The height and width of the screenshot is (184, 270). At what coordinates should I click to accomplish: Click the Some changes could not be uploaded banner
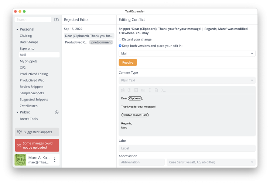tap(37, 145)
